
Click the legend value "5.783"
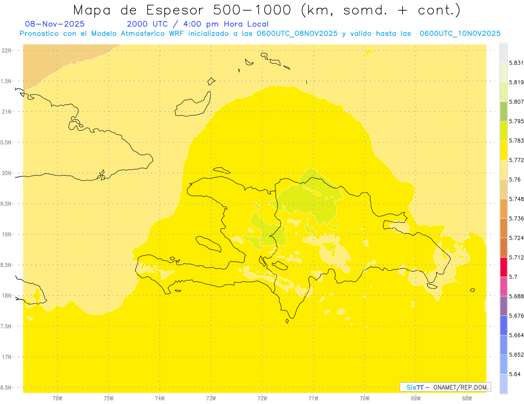516,140
